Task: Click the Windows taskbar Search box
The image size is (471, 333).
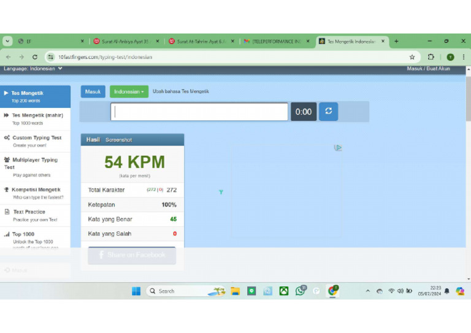Action: tap(186, 291)
